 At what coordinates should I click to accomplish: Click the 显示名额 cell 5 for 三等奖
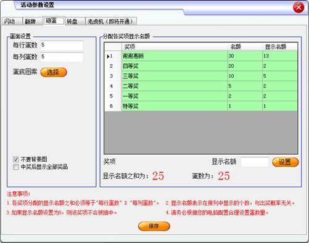click(x=280, y=76)
